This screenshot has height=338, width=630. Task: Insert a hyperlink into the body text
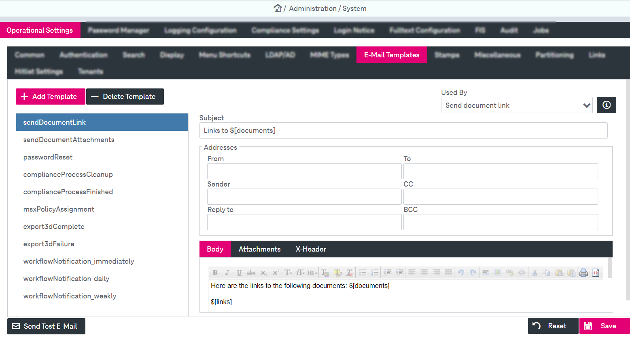[x=509, y=273]
